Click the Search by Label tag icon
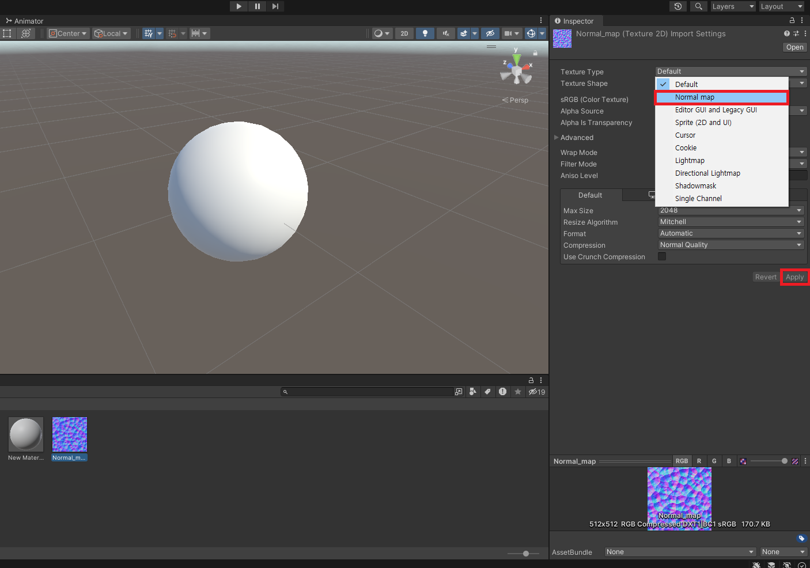 click(x=488, y=392)
